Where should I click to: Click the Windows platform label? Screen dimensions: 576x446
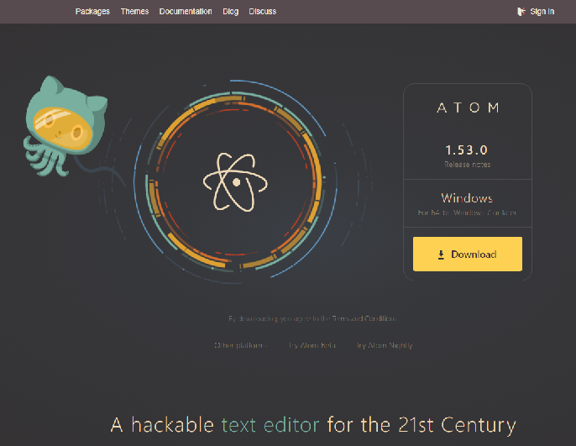[x=467, y=198]
